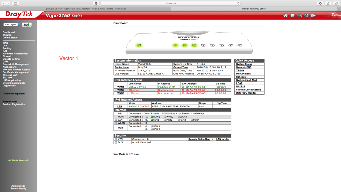Open Product Registration link
Image resolution: width=341 pixels, height=192 pixels.
click(14, 104)
